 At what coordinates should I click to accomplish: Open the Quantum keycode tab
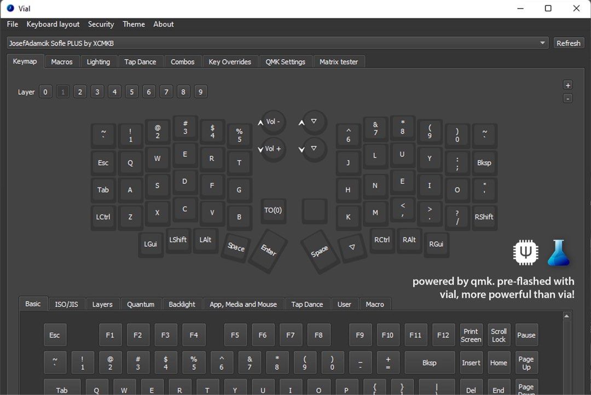[x=141, y=304]
